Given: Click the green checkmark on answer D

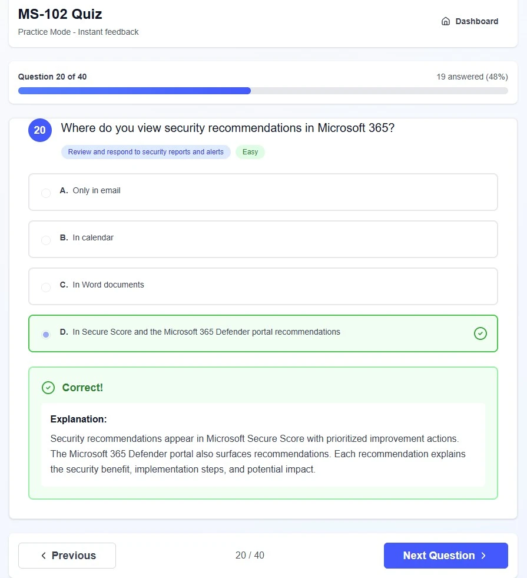Looking at the screenshot, I should pyautogui.click(x=480, y=333).
